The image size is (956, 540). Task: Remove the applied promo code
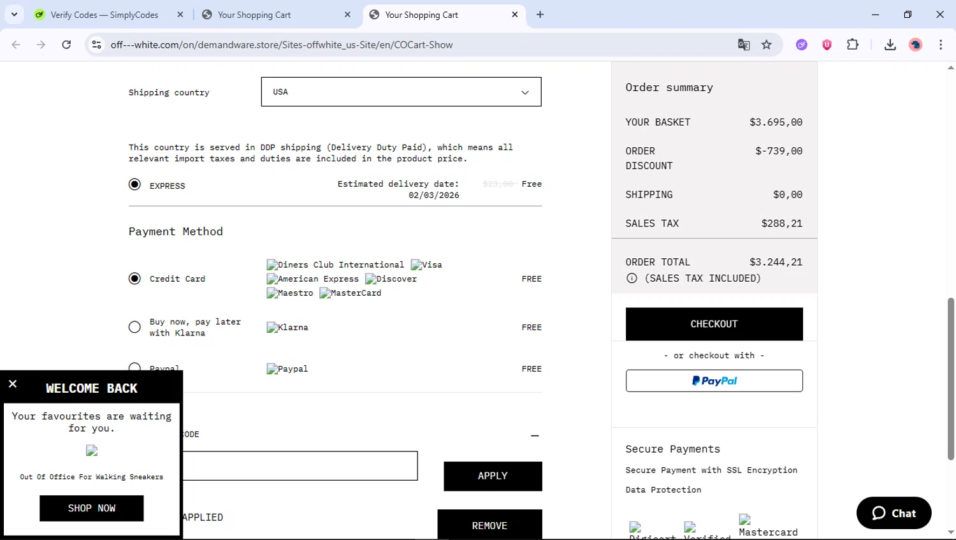[x=489, y=525]
